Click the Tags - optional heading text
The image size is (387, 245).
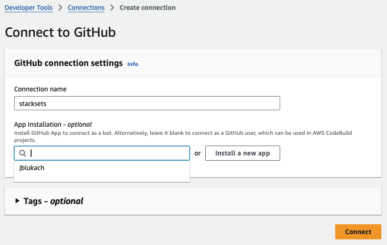(x=53, y=201)
